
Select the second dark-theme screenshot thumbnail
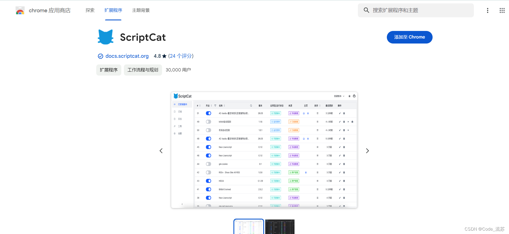tap(280, 226)
